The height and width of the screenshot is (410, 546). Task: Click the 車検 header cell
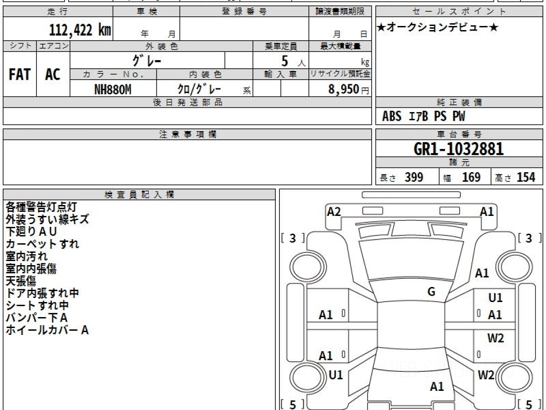tap(146, 12)
